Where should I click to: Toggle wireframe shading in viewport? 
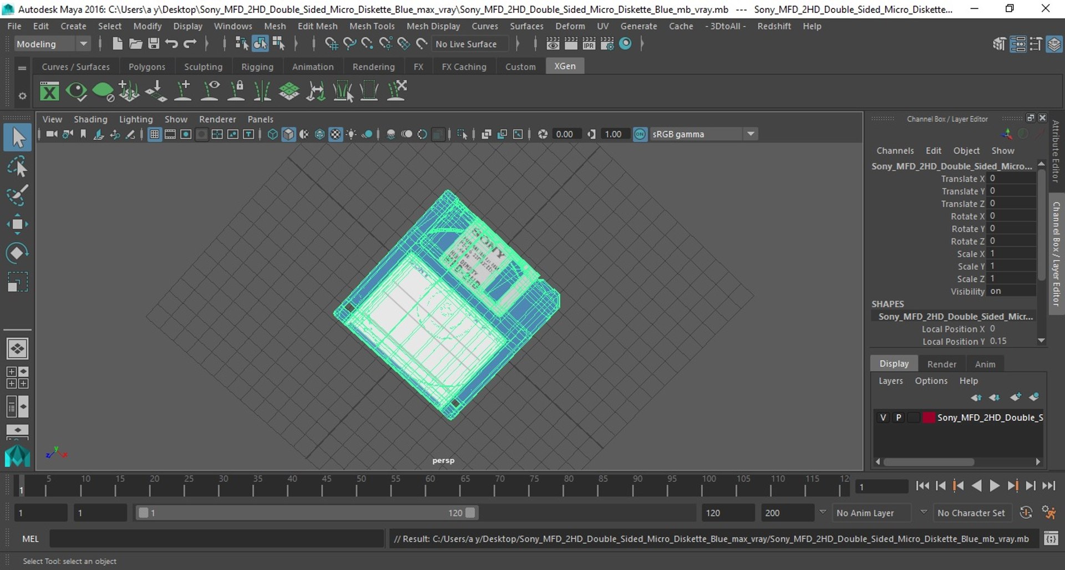pos(272,134)
